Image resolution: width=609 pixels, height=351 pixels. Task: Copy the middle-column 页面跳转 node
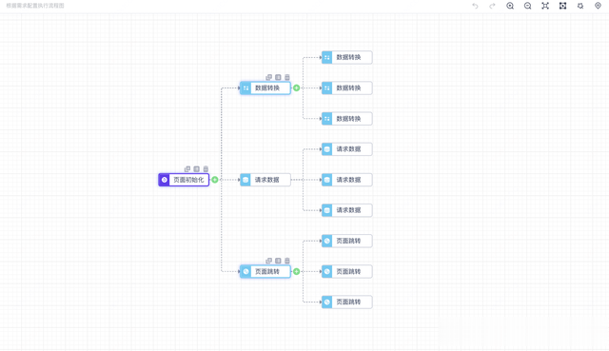point(268,261)
